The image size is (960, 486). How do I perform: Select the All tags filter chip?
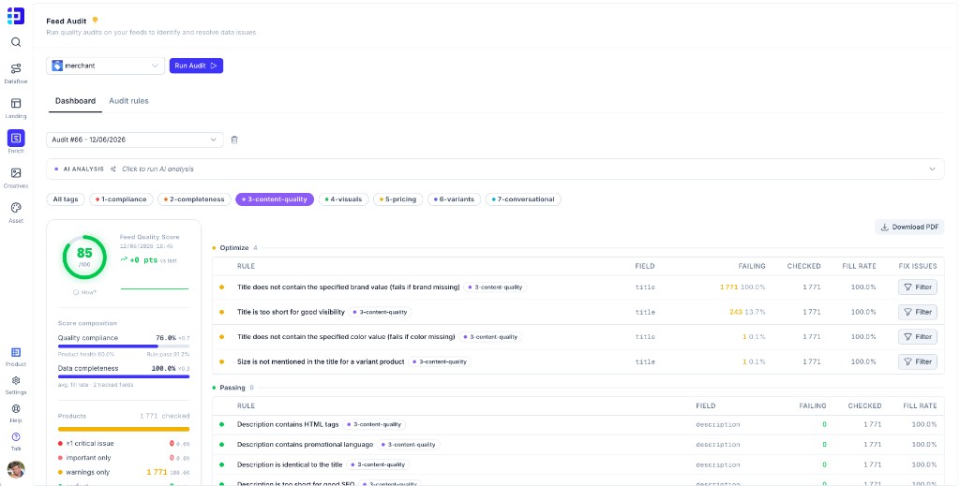pos(66,199)
